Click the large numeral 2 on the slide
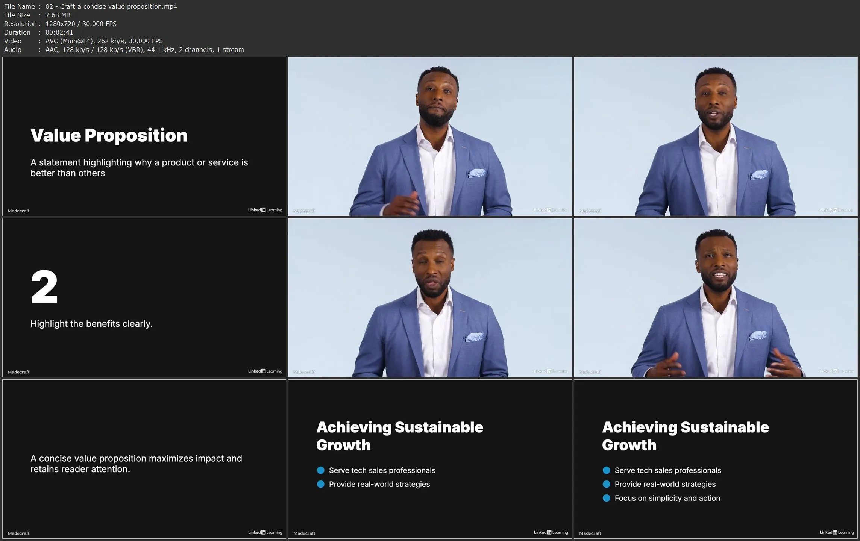 44,287
